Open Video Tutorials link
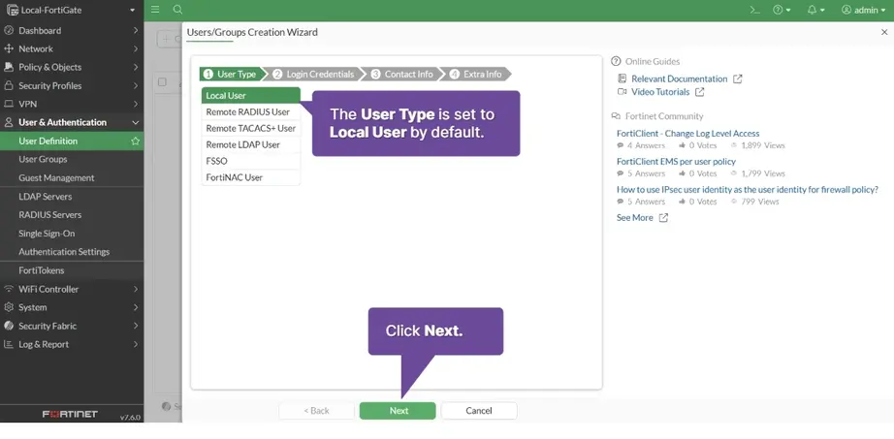Viewport: 894px width, 439px height. (660, 92)
